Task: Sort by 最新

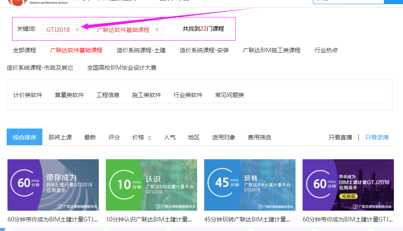Action: click(90, 137)
